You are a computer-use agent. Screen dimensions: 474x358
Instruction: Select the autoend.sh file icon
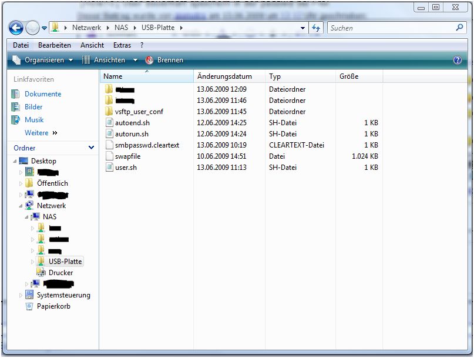pyautogui.click(x=109, y=123)
